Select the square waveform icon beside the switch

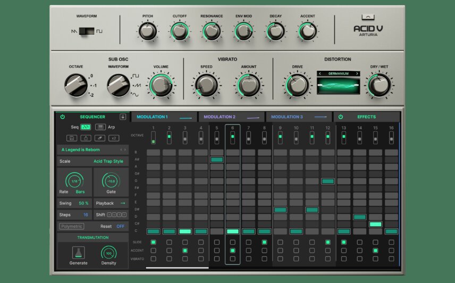click(99, 31)
